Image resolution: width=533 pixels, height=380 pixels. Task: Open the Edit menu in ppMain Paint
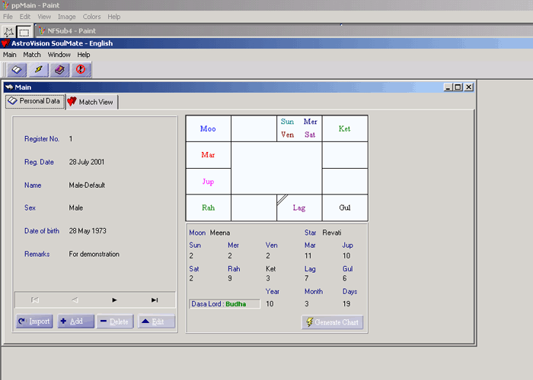25,17
